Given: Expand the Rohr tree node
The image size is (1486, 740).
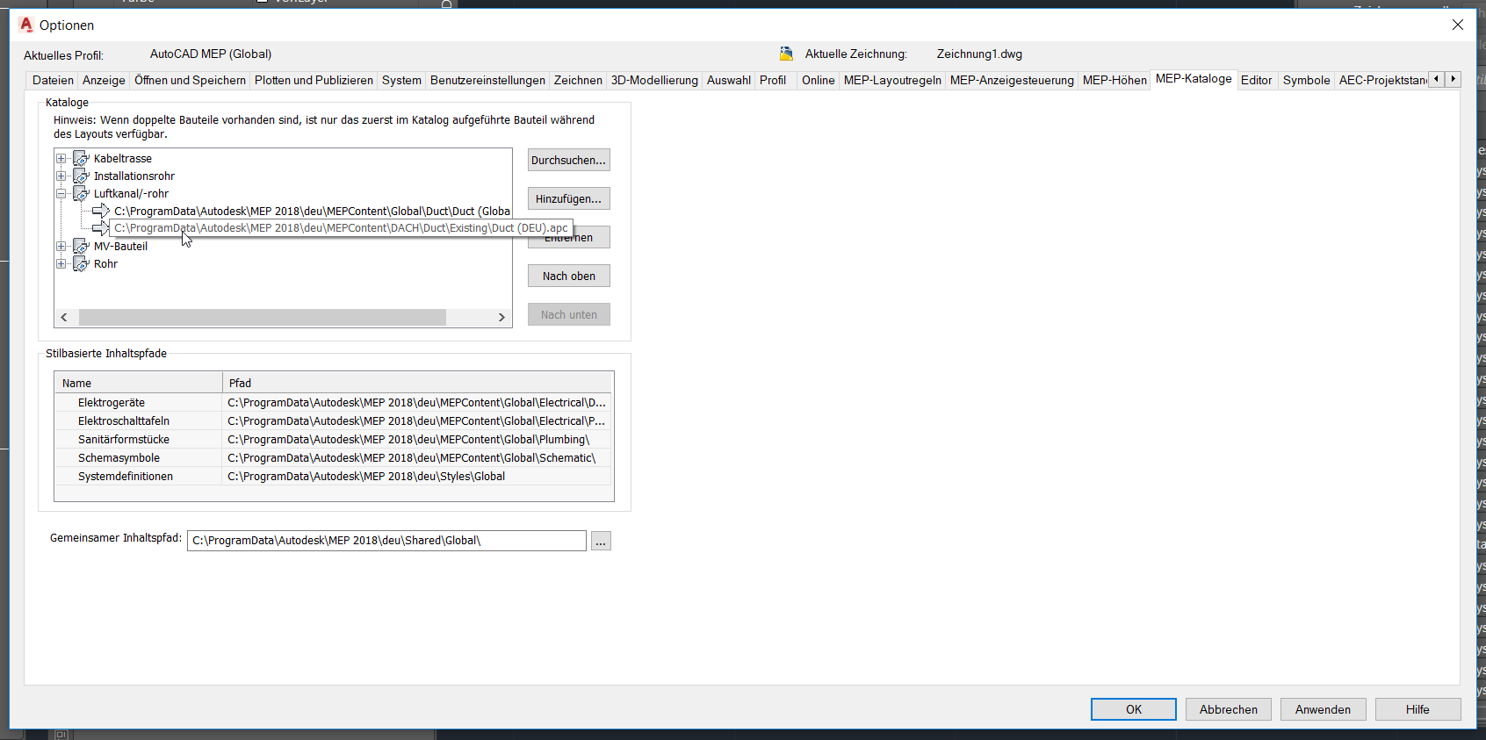Looking at the screenshot, I should (61, 263).
